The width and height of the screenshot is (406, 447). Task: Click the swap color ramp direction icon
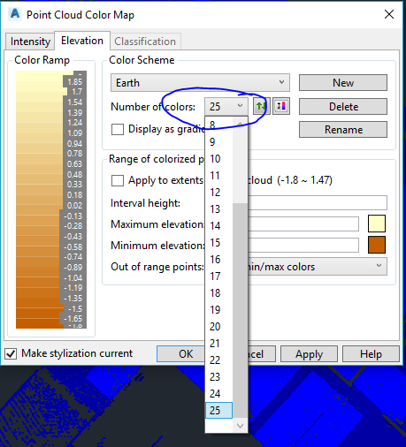(262, 106)
